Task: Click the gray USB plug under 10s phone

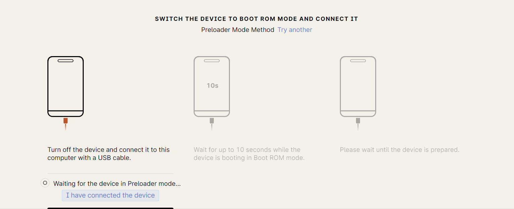Action: tap(212, 121)
